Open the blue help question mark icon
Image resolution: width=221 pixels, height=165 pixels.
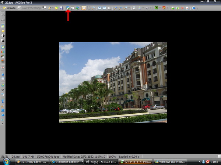point(193,8)
